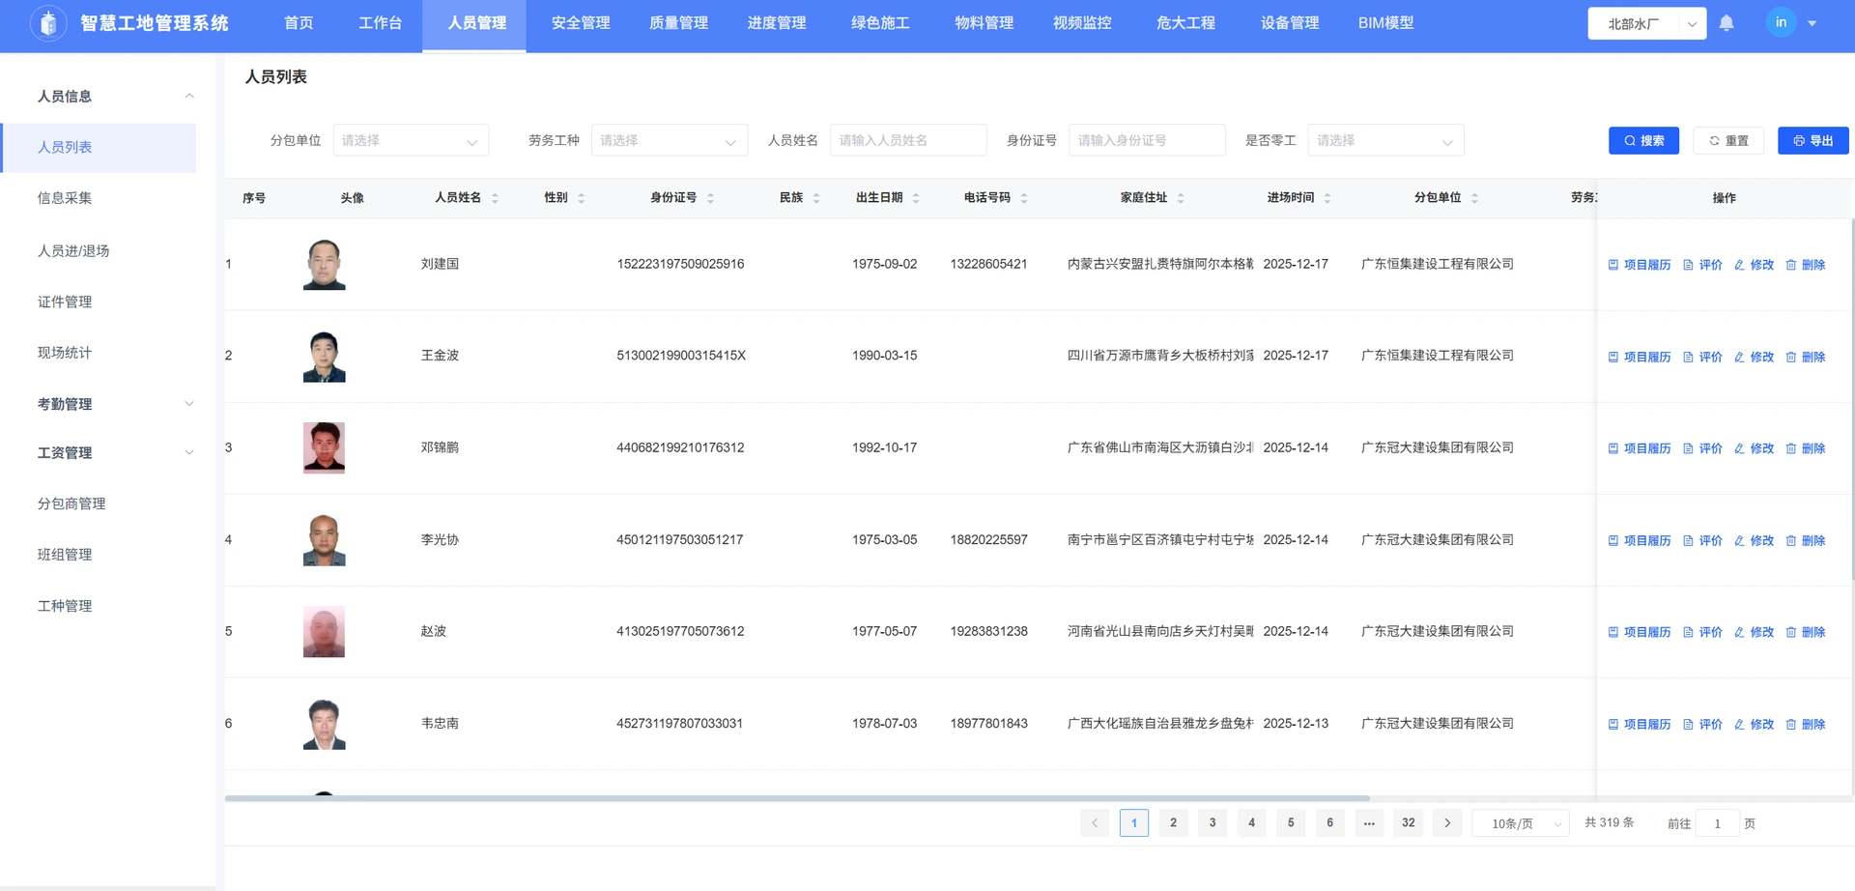This screenshot has width=1855, height=891.
Task: Expand the 考勤管理 sidebar group
Action: point(189,404)
